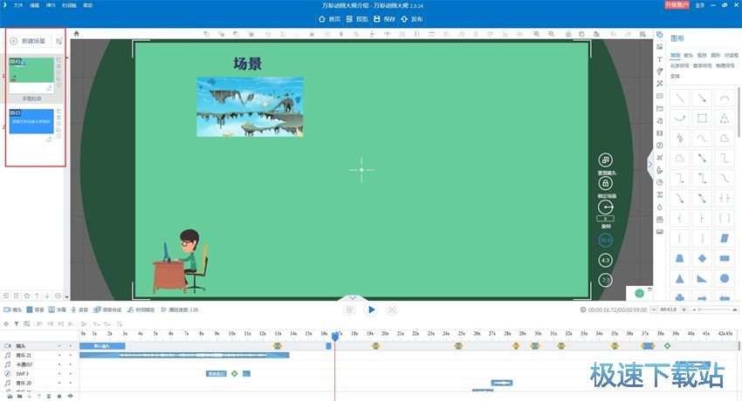The height and width of the screenshot is (401, 742).
Task: Toggle the eye visibility icon below the track list
Action: pyautogui.click(x=70, y=397)
